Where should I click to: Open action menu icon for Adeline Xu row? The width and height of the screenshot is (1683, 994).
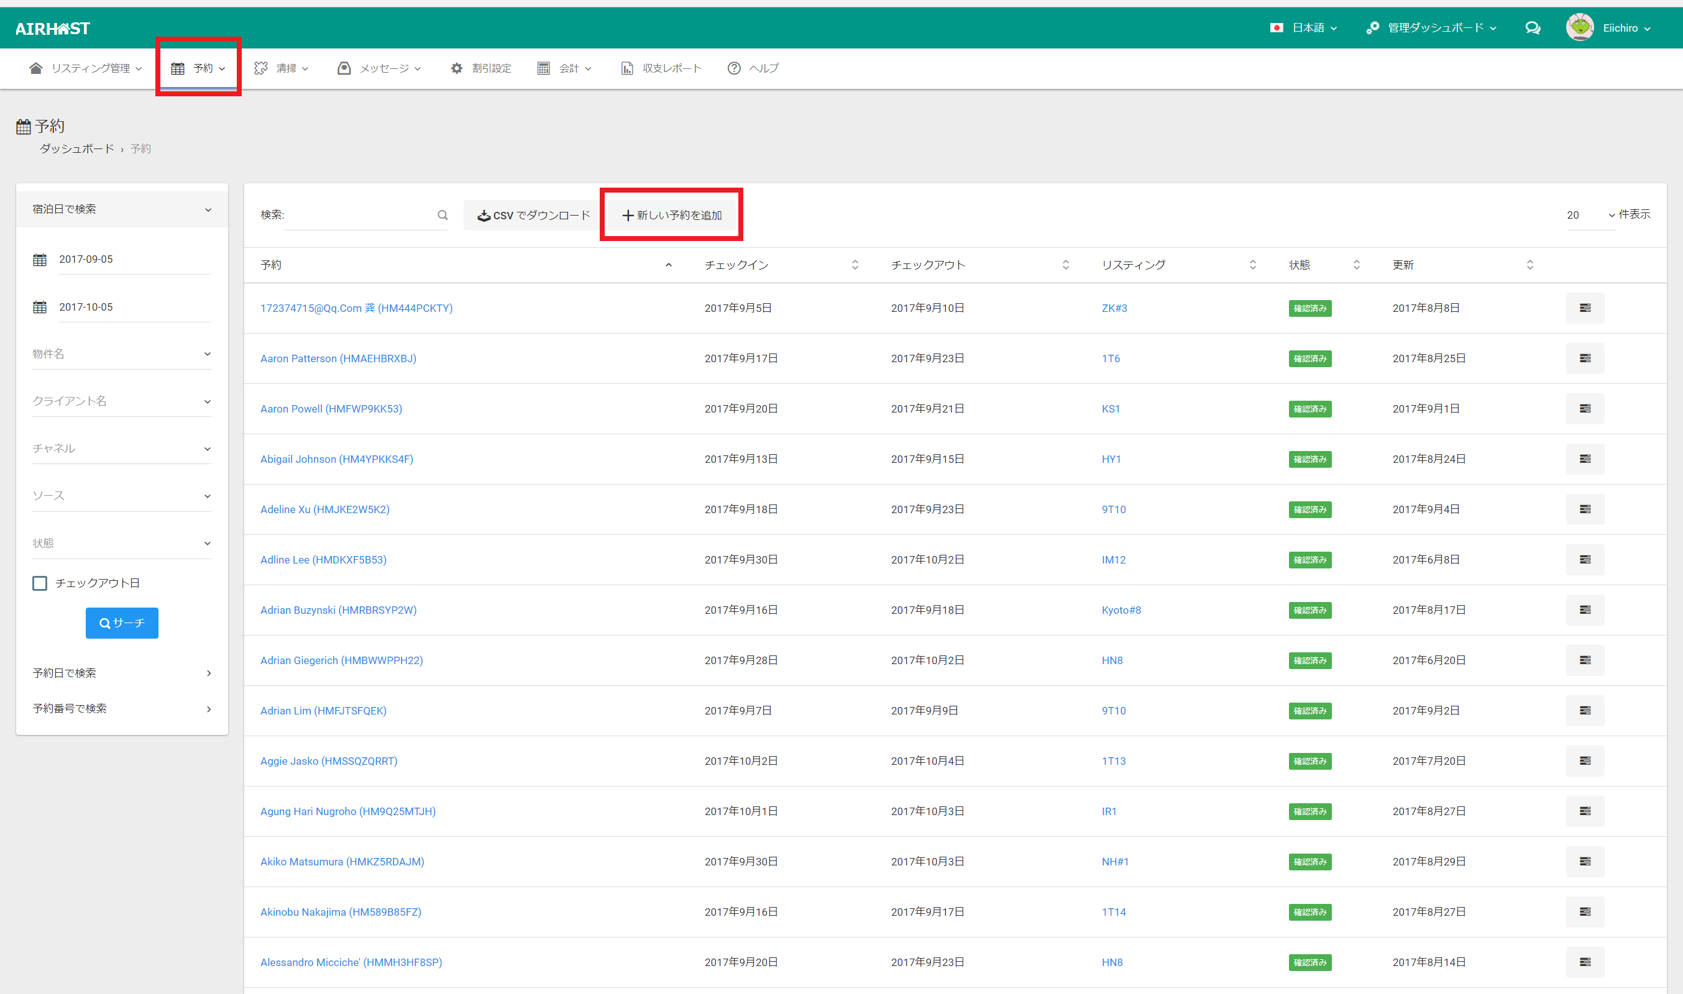click(x=1585, y=509)
